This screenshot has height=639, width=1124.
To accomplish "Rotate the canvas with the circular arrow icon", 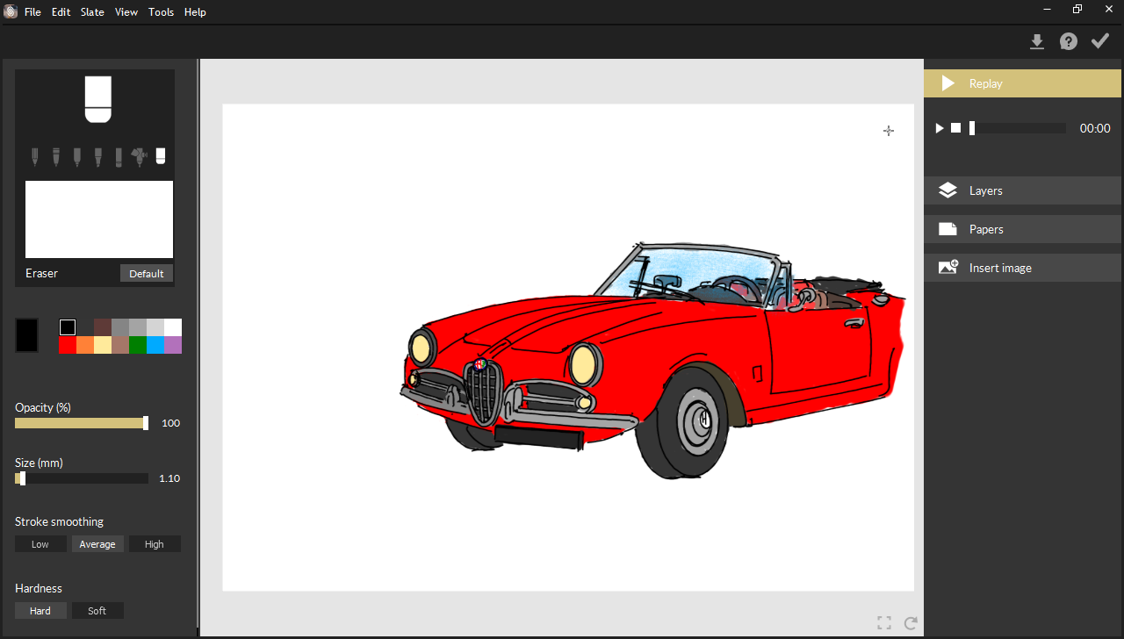I will click(x=911, y=623).
